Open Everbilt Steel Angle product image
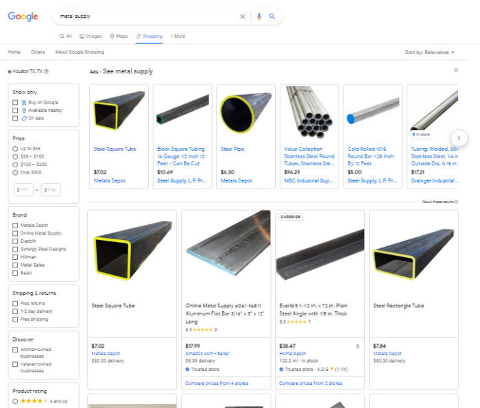This screenshot has width=480, height=408. point(320,254)
